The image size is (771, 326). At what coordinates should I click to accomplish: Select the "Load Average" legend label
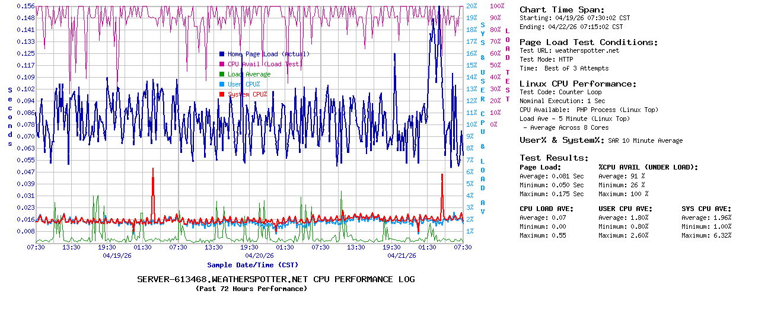coord(249,74)
